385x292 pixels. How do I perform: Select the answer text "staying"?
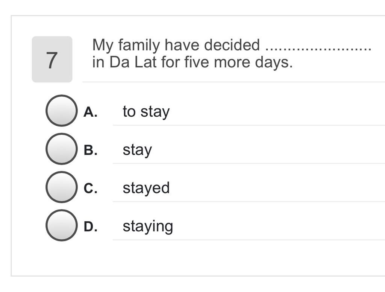tap(148, 227)
